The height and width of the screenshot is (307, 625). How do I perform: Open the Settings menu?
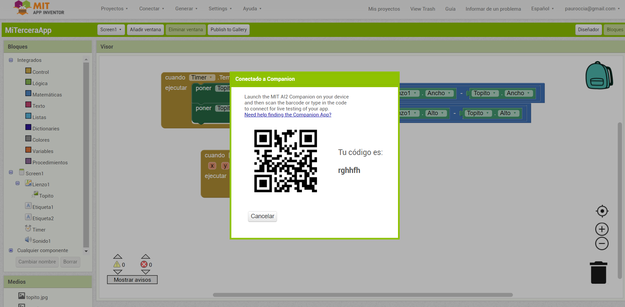click(x=220, y=9)
